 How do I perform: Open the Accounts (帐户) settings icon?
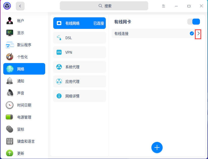10,21
